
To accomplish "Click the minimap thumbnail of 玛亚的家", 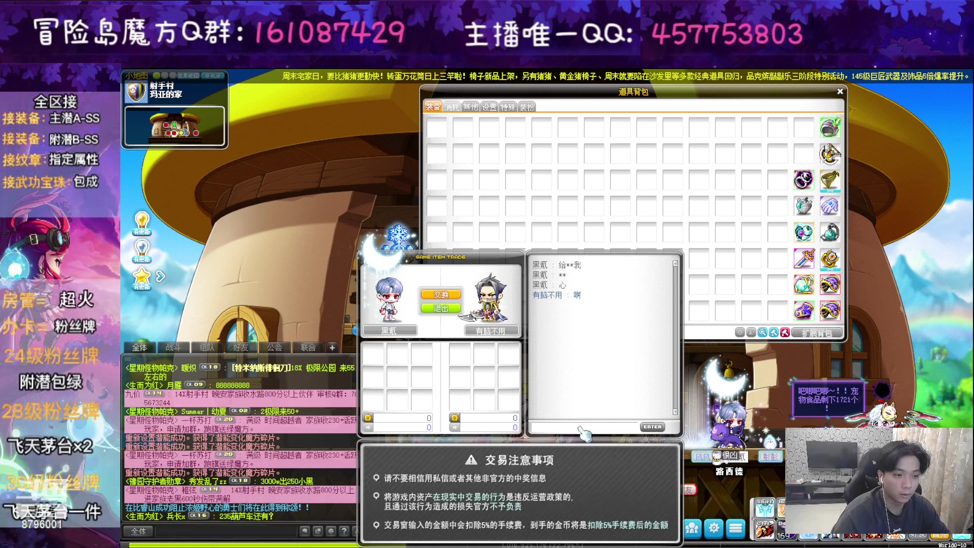I will (175, 126).
